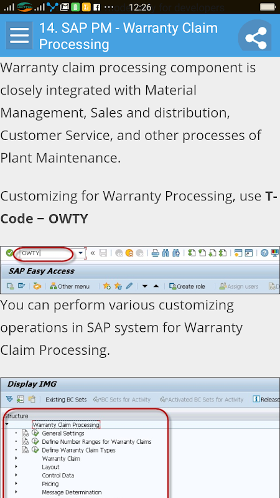This screenshot has width=280, height=498.
Task: Click the User menu icon in Easy Access toolbar
Action: pyautogui.click(x=11, y=286)
